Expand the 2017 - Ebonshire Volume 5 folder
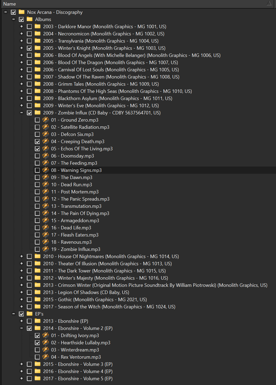Viewport: 276px width, 385px height. 22,378
